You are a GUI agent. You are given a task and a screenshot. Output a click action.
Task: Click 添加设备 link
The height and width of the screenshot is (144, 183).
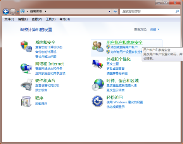click(x=41, y=90)
